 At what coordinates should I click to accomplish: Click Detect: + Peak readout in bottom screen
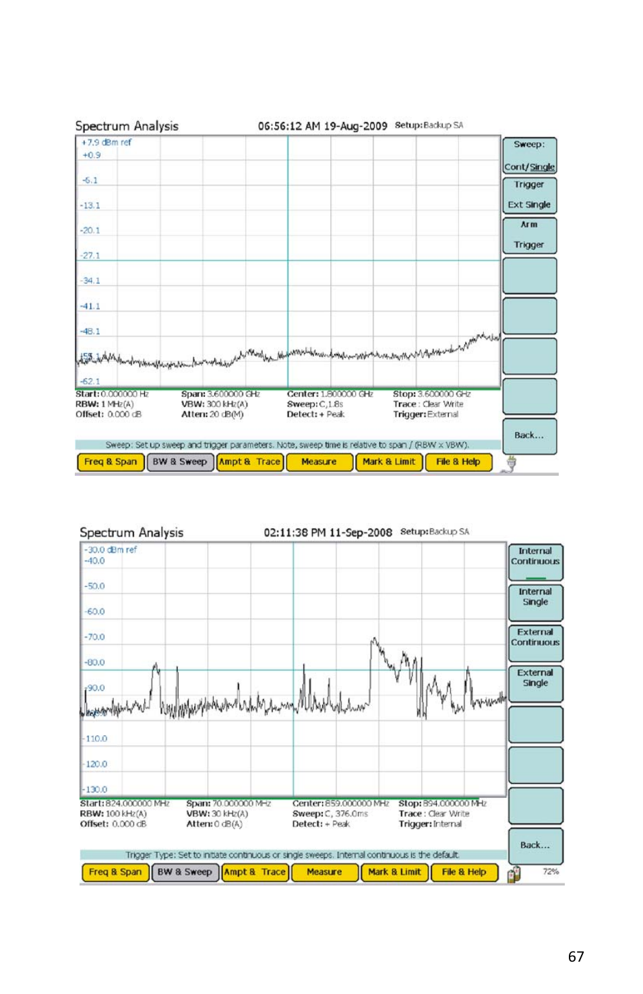[x=321, y=824]
